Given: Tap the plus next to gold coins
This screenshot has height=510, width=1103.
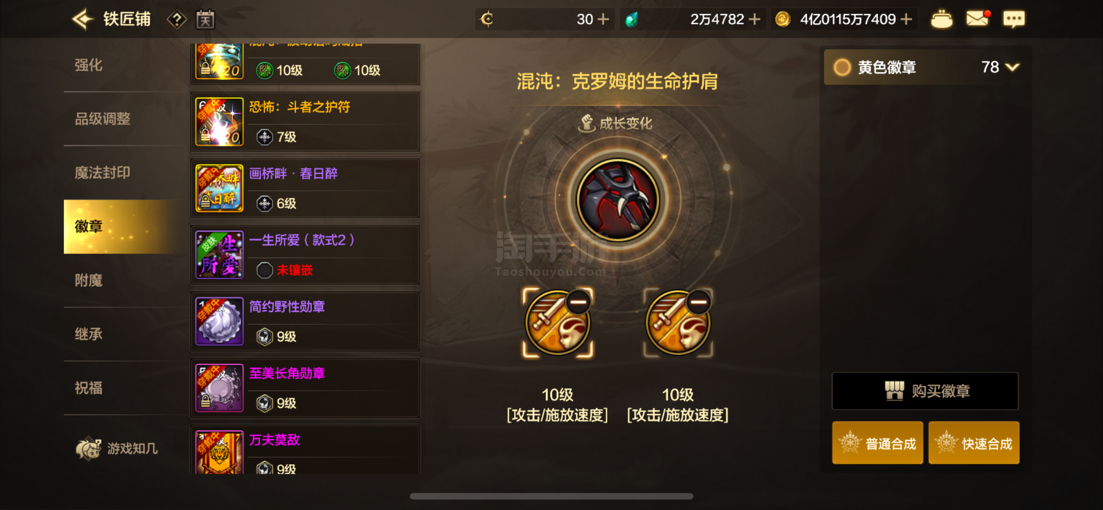Looking at the screenshot, I should (x=907, y=19).
